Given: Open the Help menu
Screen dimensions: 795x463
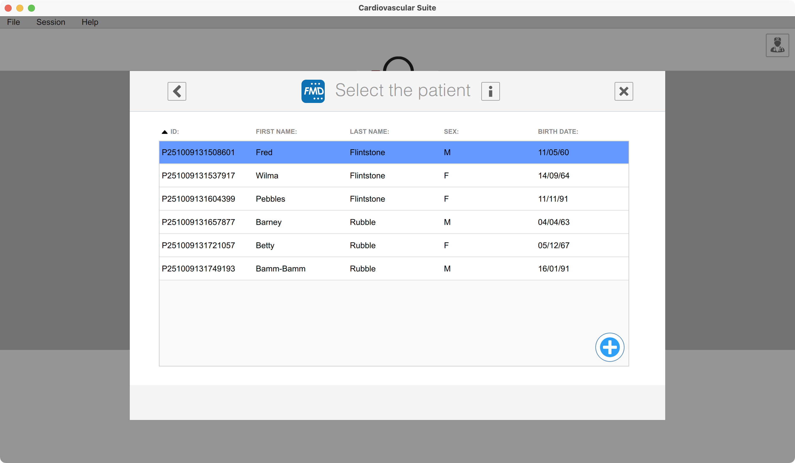Looking at the screenshot, I should coord(90,22).
